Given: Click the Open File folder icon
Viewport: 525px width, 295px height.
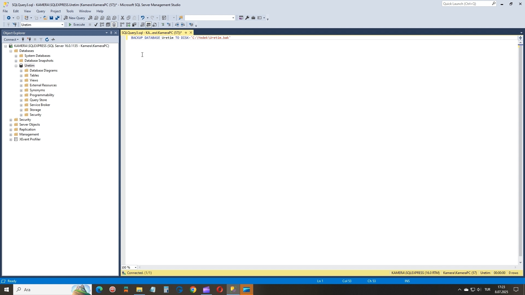Looking at the screenshot, I should tap(45, 18).
